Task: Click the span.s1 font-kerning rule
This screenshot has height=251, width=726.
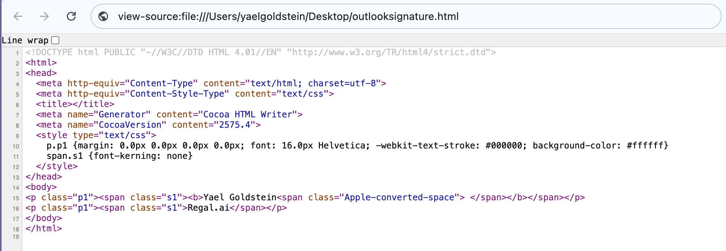Action: click(x=120, y=156)
